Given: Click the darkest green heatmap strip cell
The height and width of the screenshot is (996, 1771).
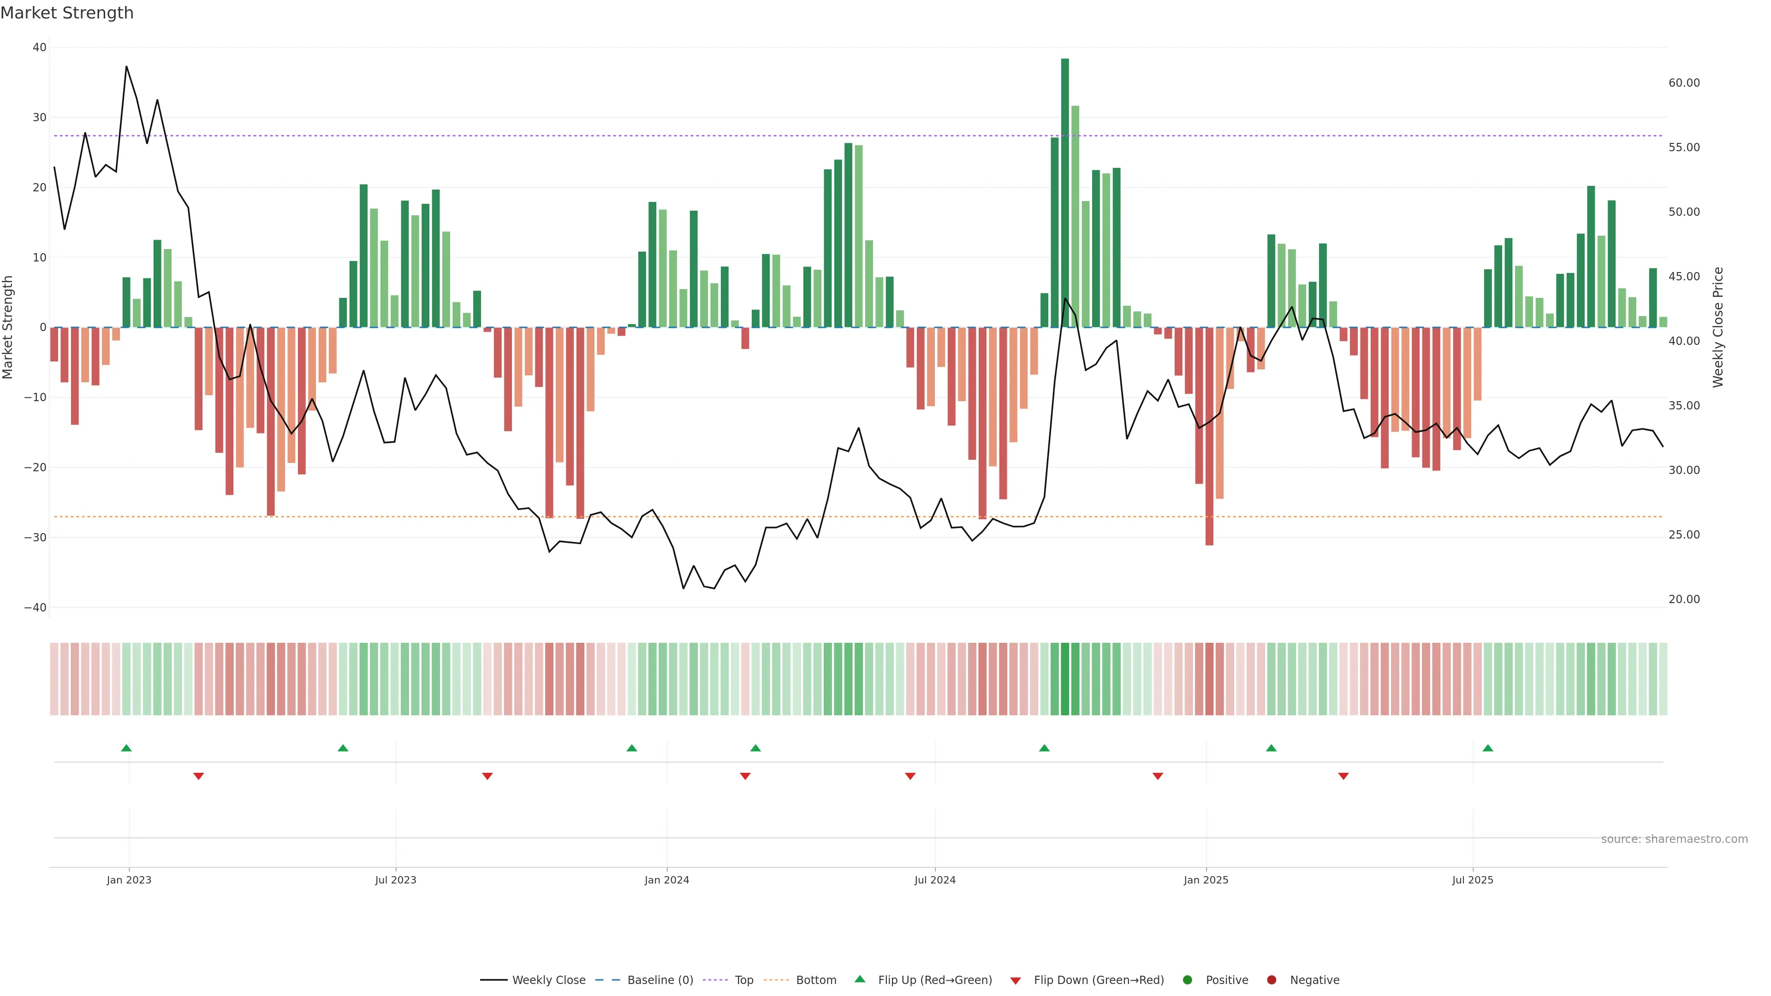Looking at the screenshot, I should [1065, 679].
